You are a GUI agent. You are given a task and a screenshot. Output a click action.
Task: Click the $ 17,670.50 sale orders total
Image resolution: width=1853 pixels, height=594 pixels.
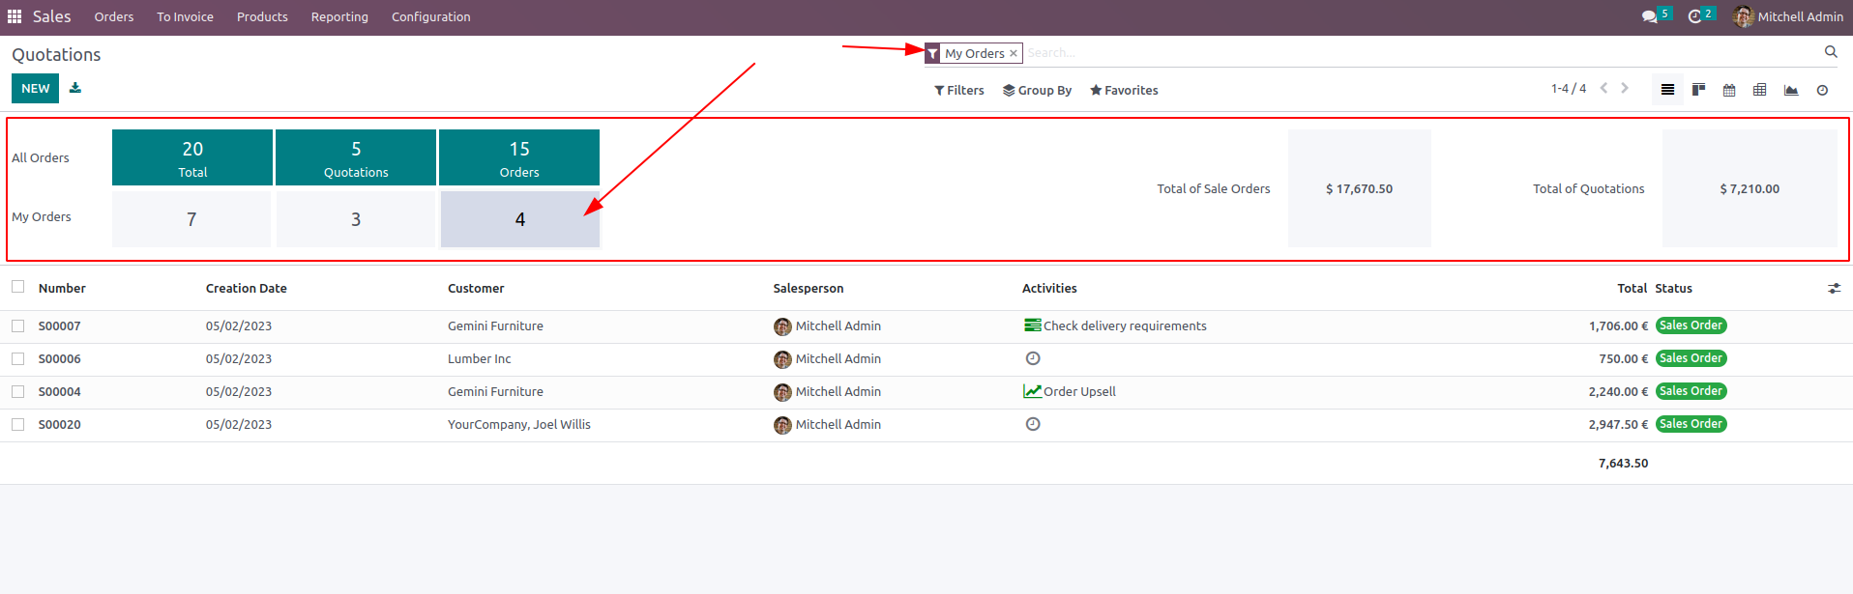tap(1360, 188)
